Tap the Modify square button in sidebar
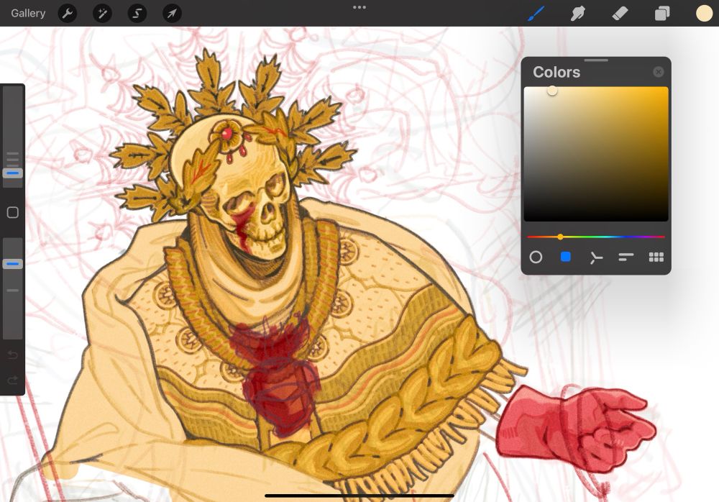 pyautogui.click(x=13, y=212)
